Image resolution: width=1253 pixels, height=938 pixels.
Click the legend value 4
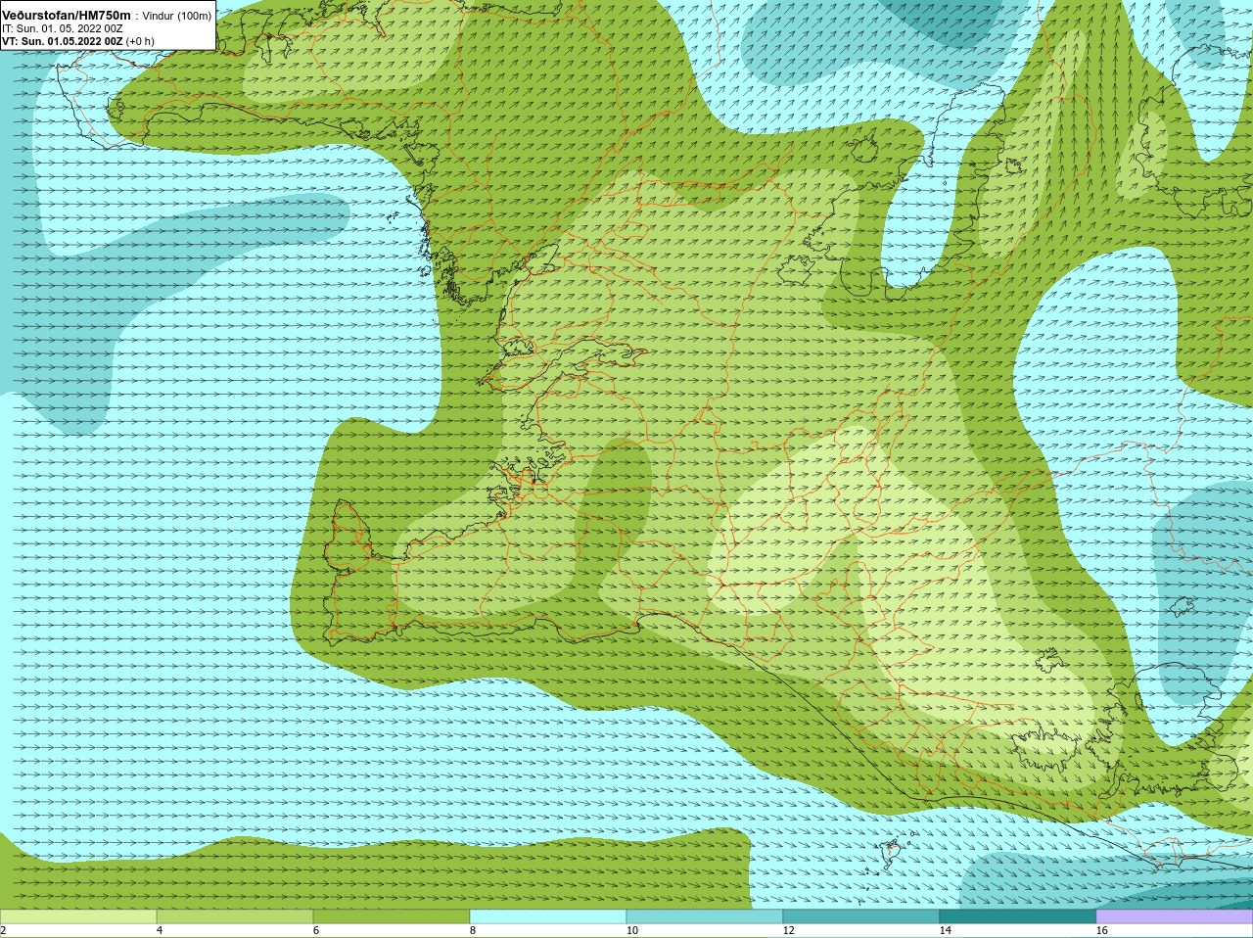point(160,930)
